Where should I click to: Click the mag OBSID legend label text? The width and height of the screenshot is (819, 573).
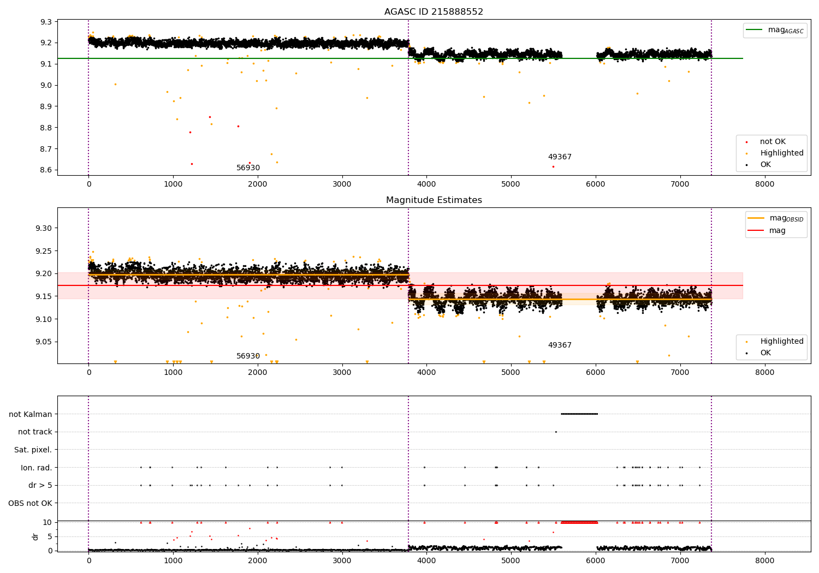coord(787,219)
